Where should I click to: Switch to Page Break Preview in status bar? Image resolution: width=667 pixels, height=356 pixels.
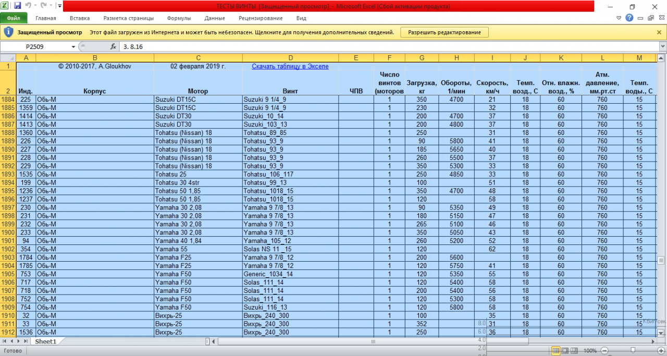[574, 351]
